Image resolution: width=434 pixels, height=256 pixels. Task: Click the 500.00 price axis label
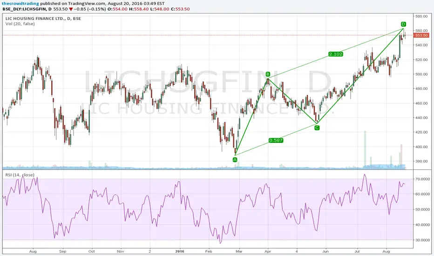[421, 74]
